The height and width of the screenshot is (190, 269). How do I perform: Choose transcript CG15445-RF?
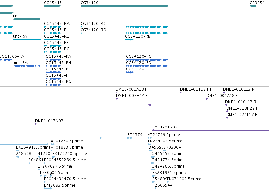pyautogui.click(x=56, y=43)
